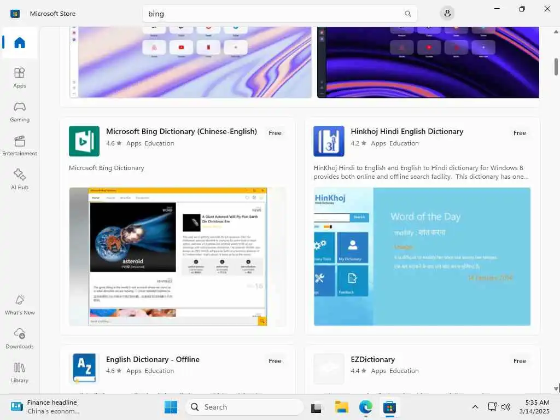Open the Library section

coord(20,373)
